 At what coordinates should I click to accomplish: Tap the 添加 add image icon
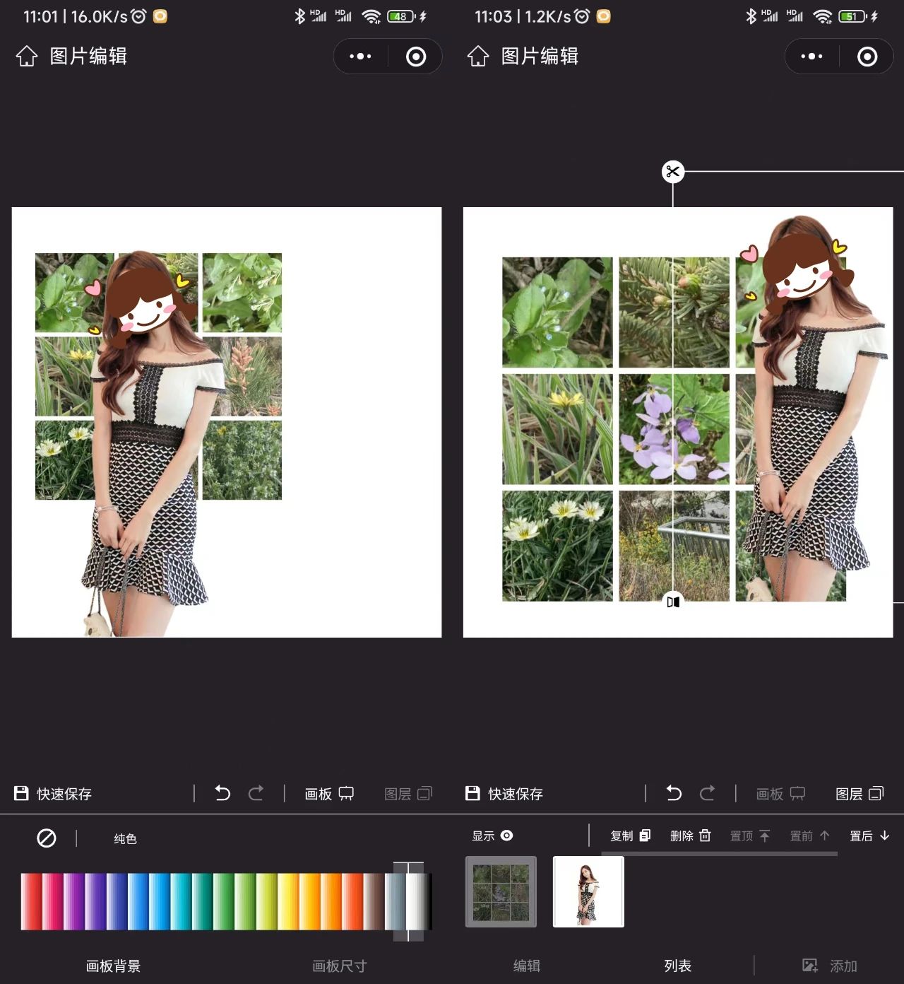[x=812, y=964]
